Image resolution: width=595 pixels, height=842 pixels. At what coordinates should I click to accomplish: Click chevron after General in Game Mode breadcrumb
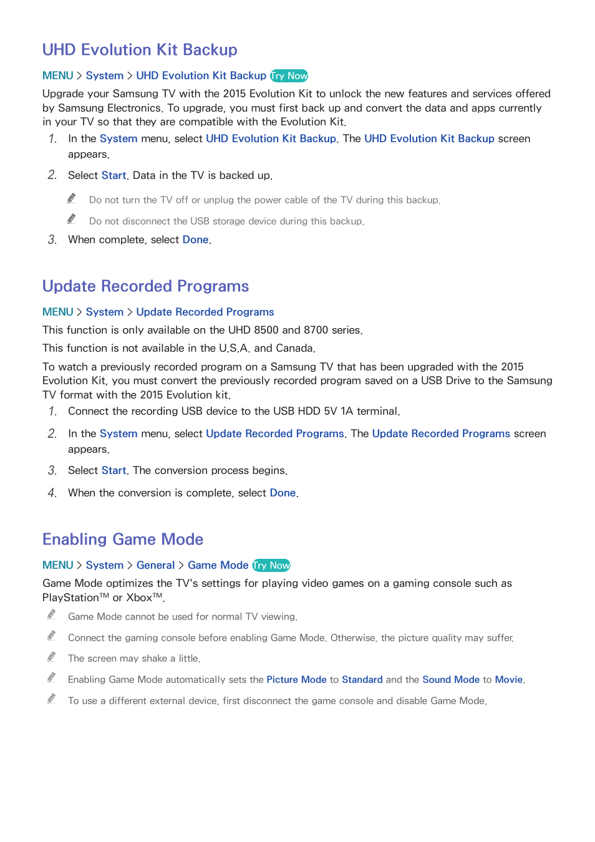pos(181,565)
